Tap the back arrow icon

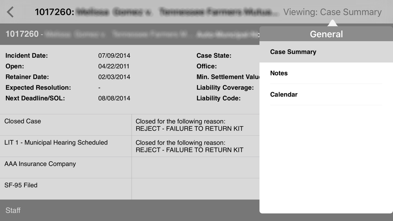point(10,12)
